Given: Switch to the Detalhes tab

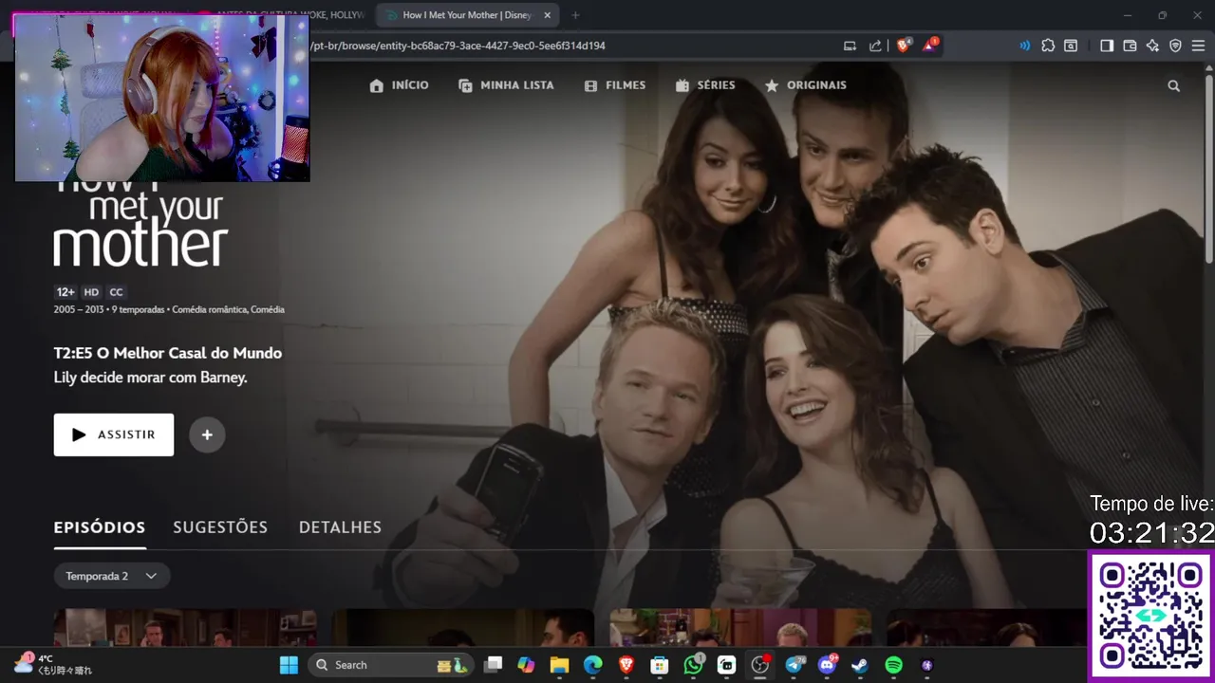Looking at the screenshot, I should [340, 527].
